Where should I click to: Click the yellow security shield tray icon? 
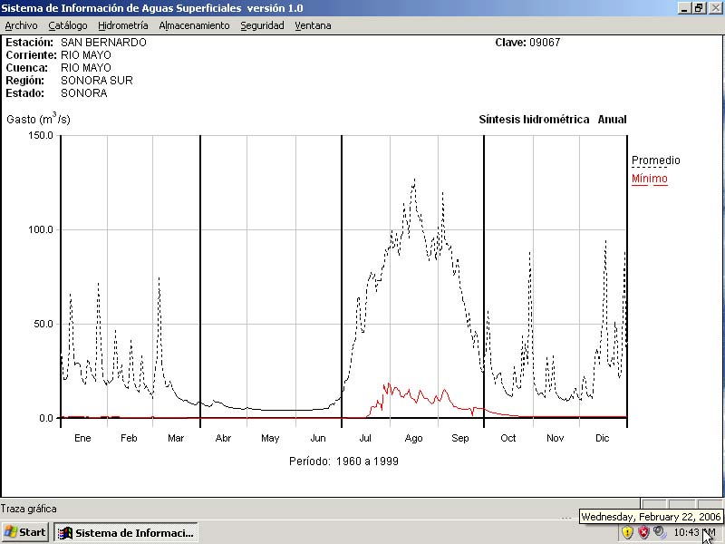coord(627,532)
